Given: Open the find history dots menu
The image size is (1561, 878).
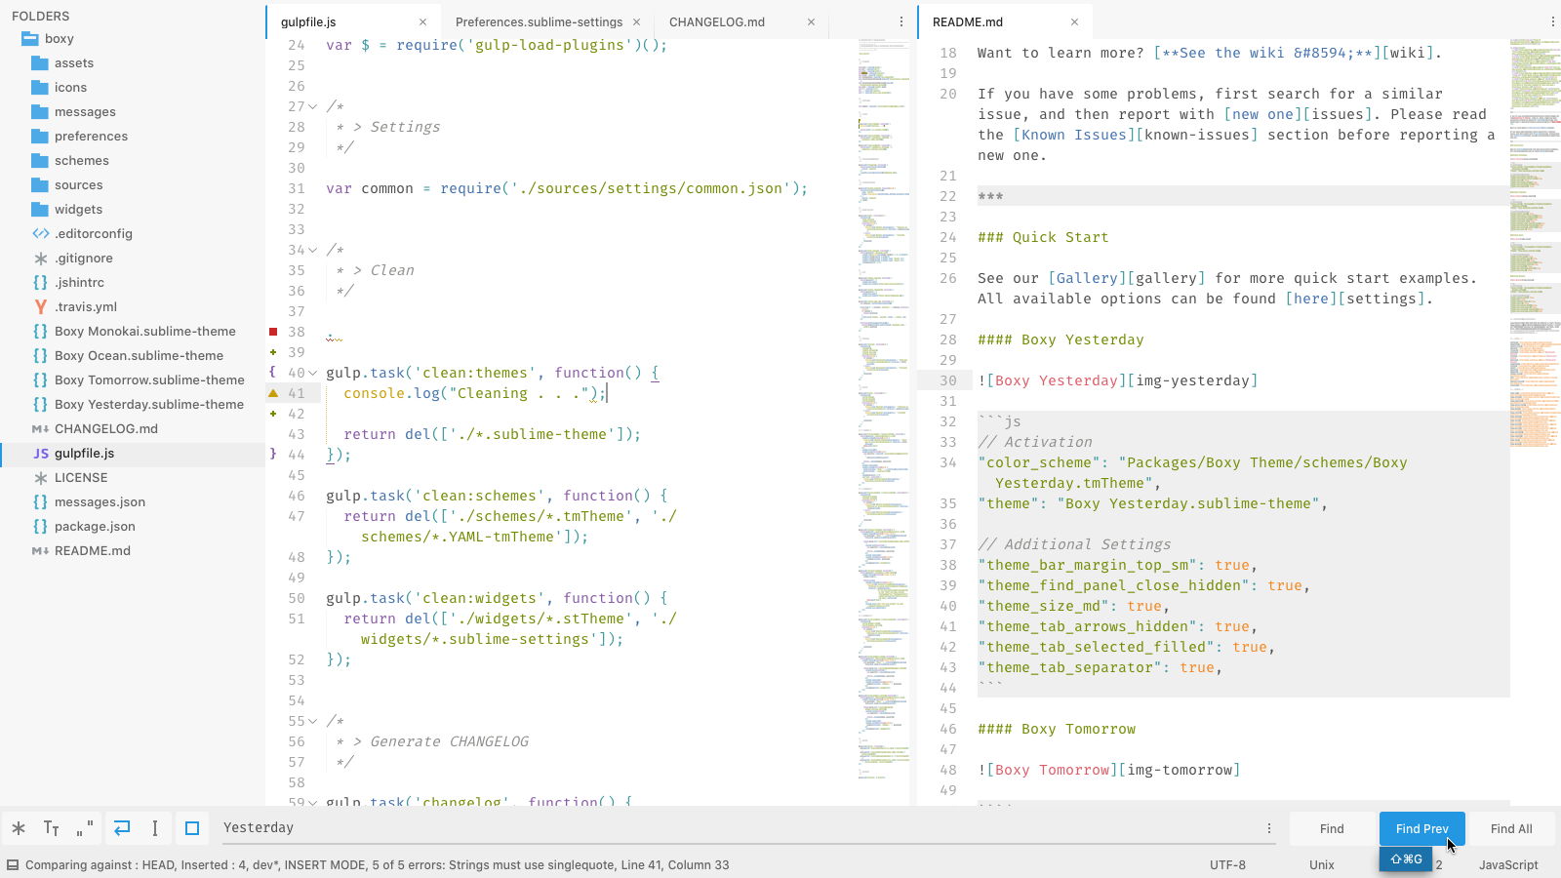Looking at the screenshot, I should (1269, 828).
